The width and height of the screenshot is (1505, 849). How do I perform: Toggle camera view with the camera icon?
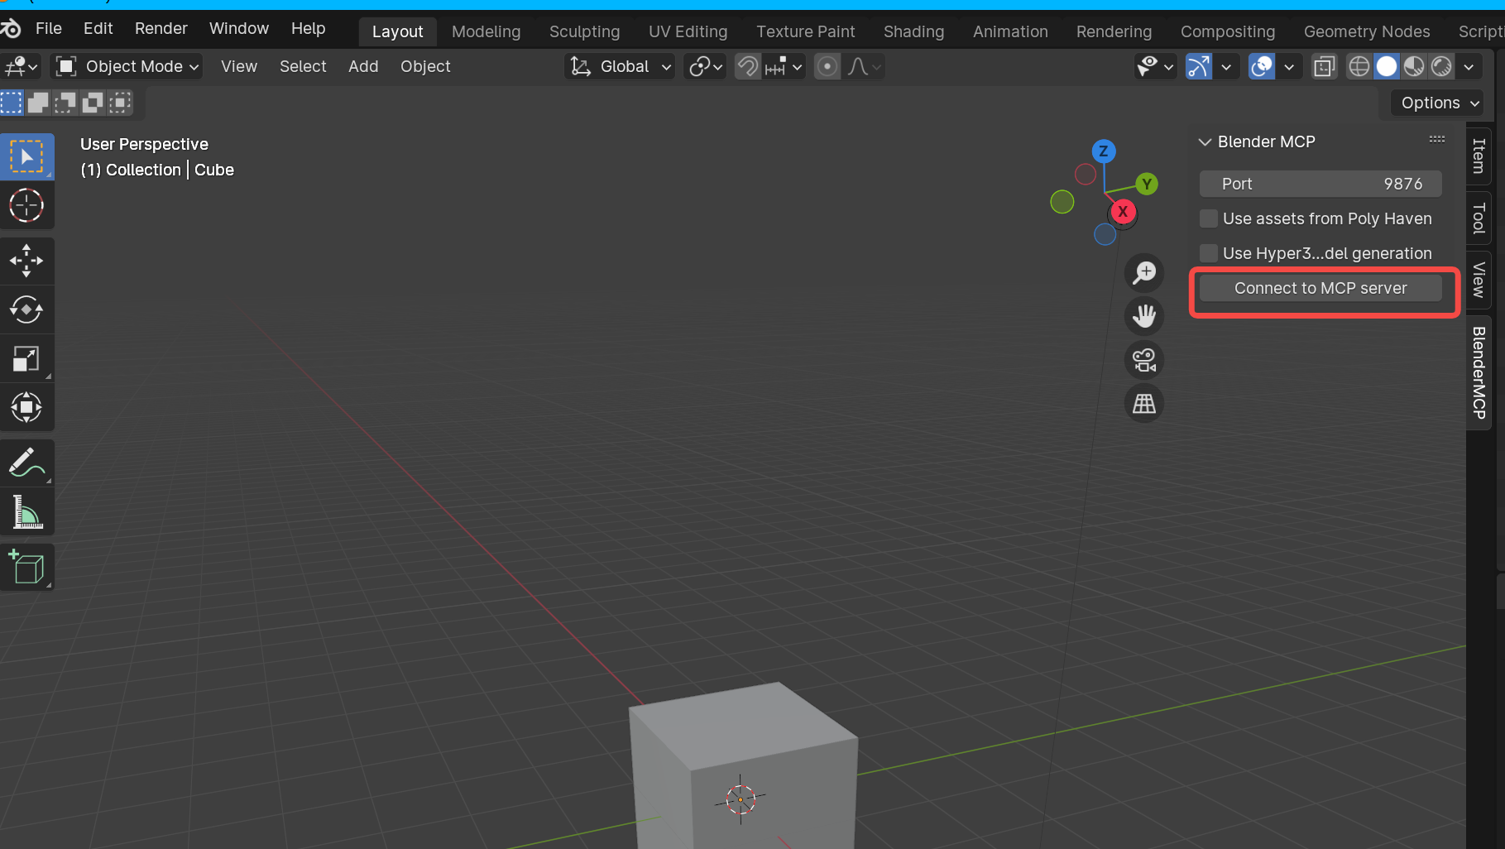pos(1144,360)
